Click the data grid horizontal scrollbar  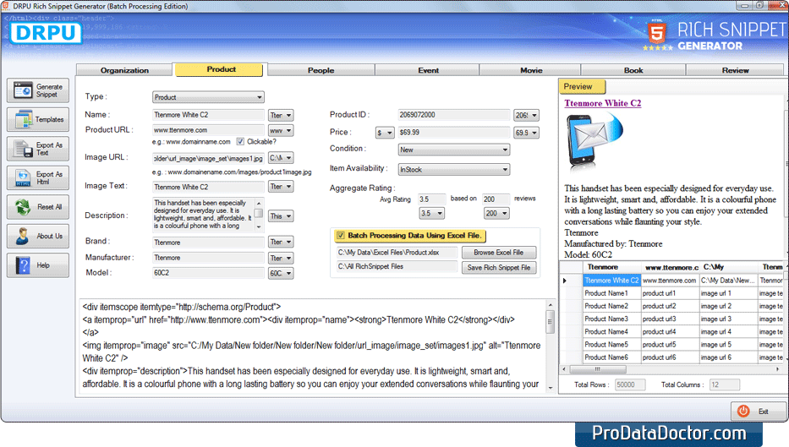pos(672,369)
